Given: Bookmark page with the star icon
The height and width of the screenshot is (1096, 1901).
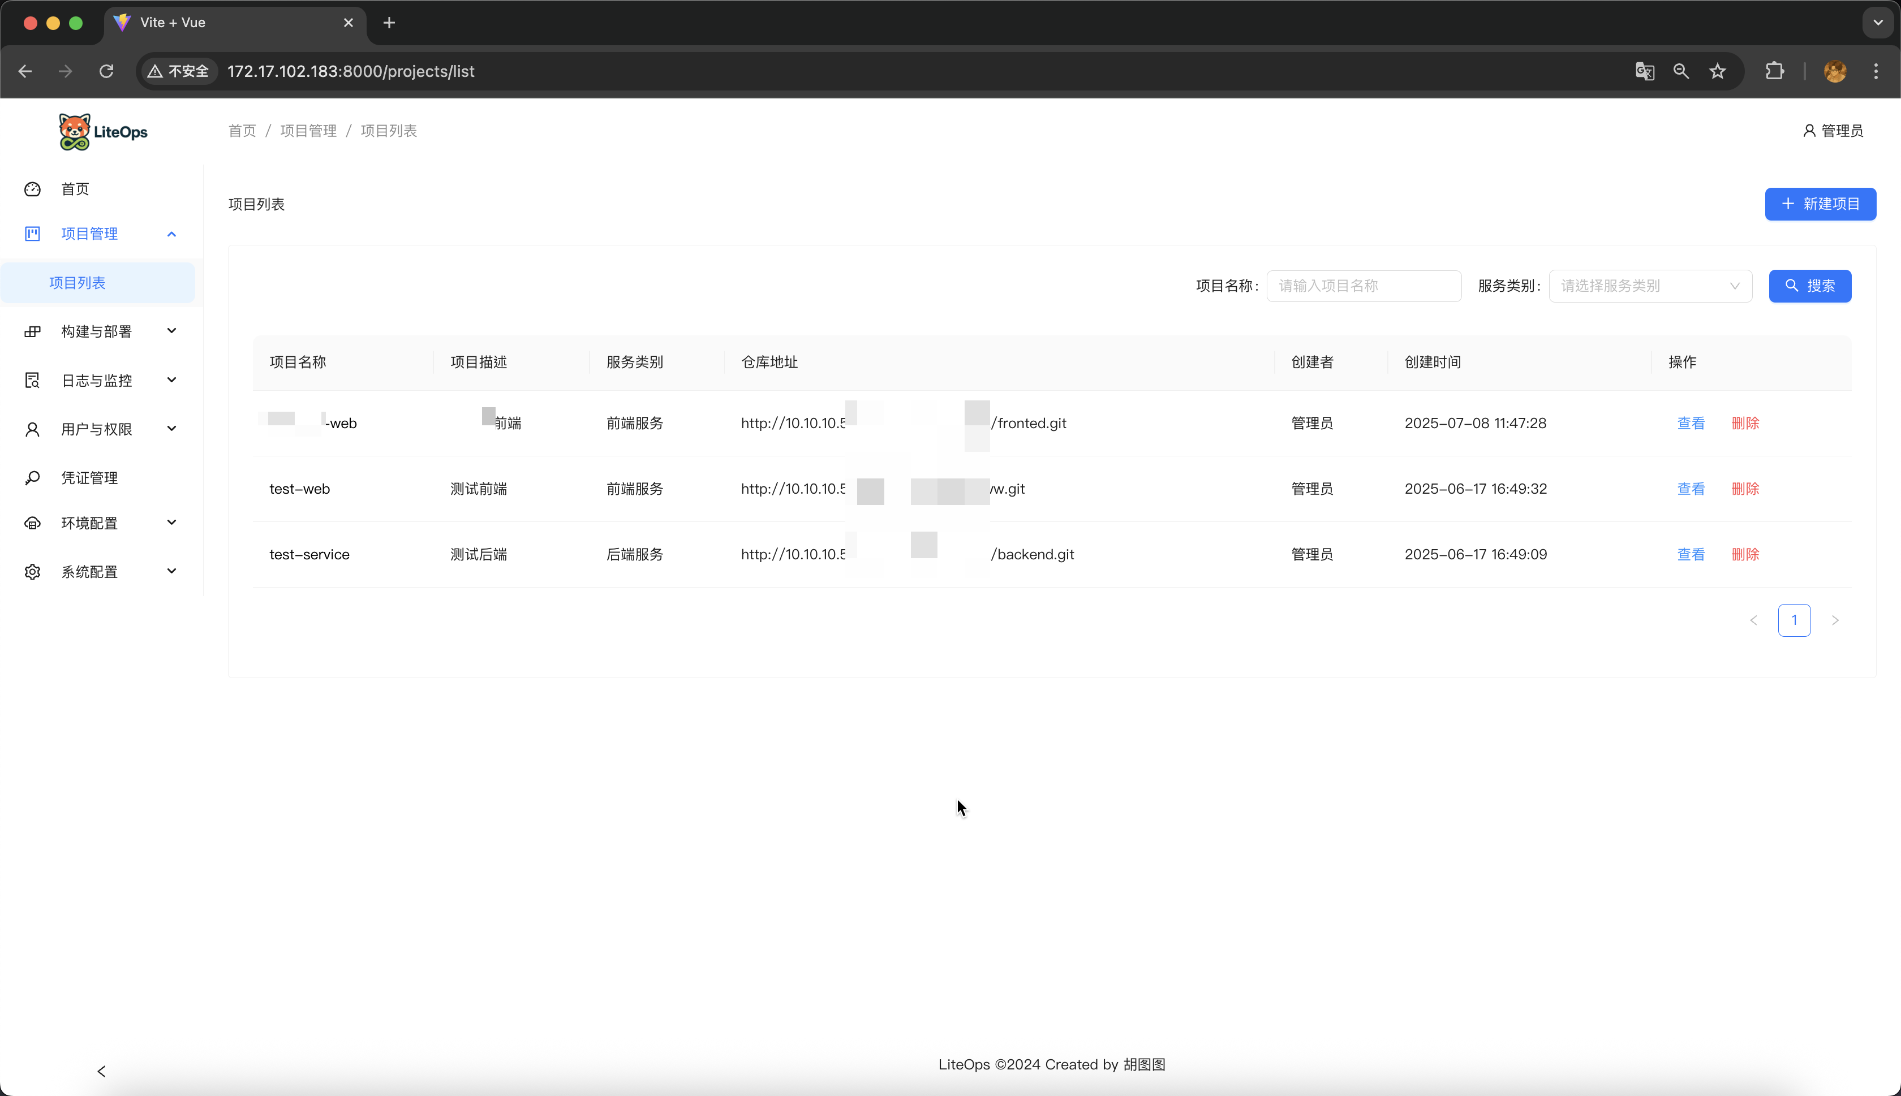Looking at the screenshot, I should (1717, 71).
